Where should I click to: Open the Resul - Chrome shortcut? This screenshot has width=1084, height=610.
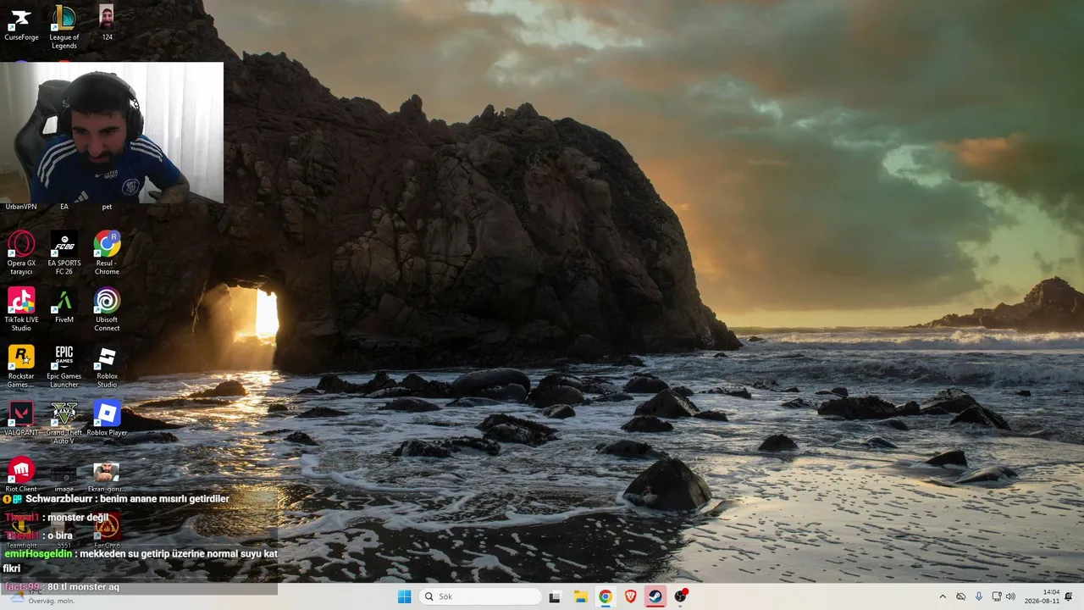pos(107,252)
